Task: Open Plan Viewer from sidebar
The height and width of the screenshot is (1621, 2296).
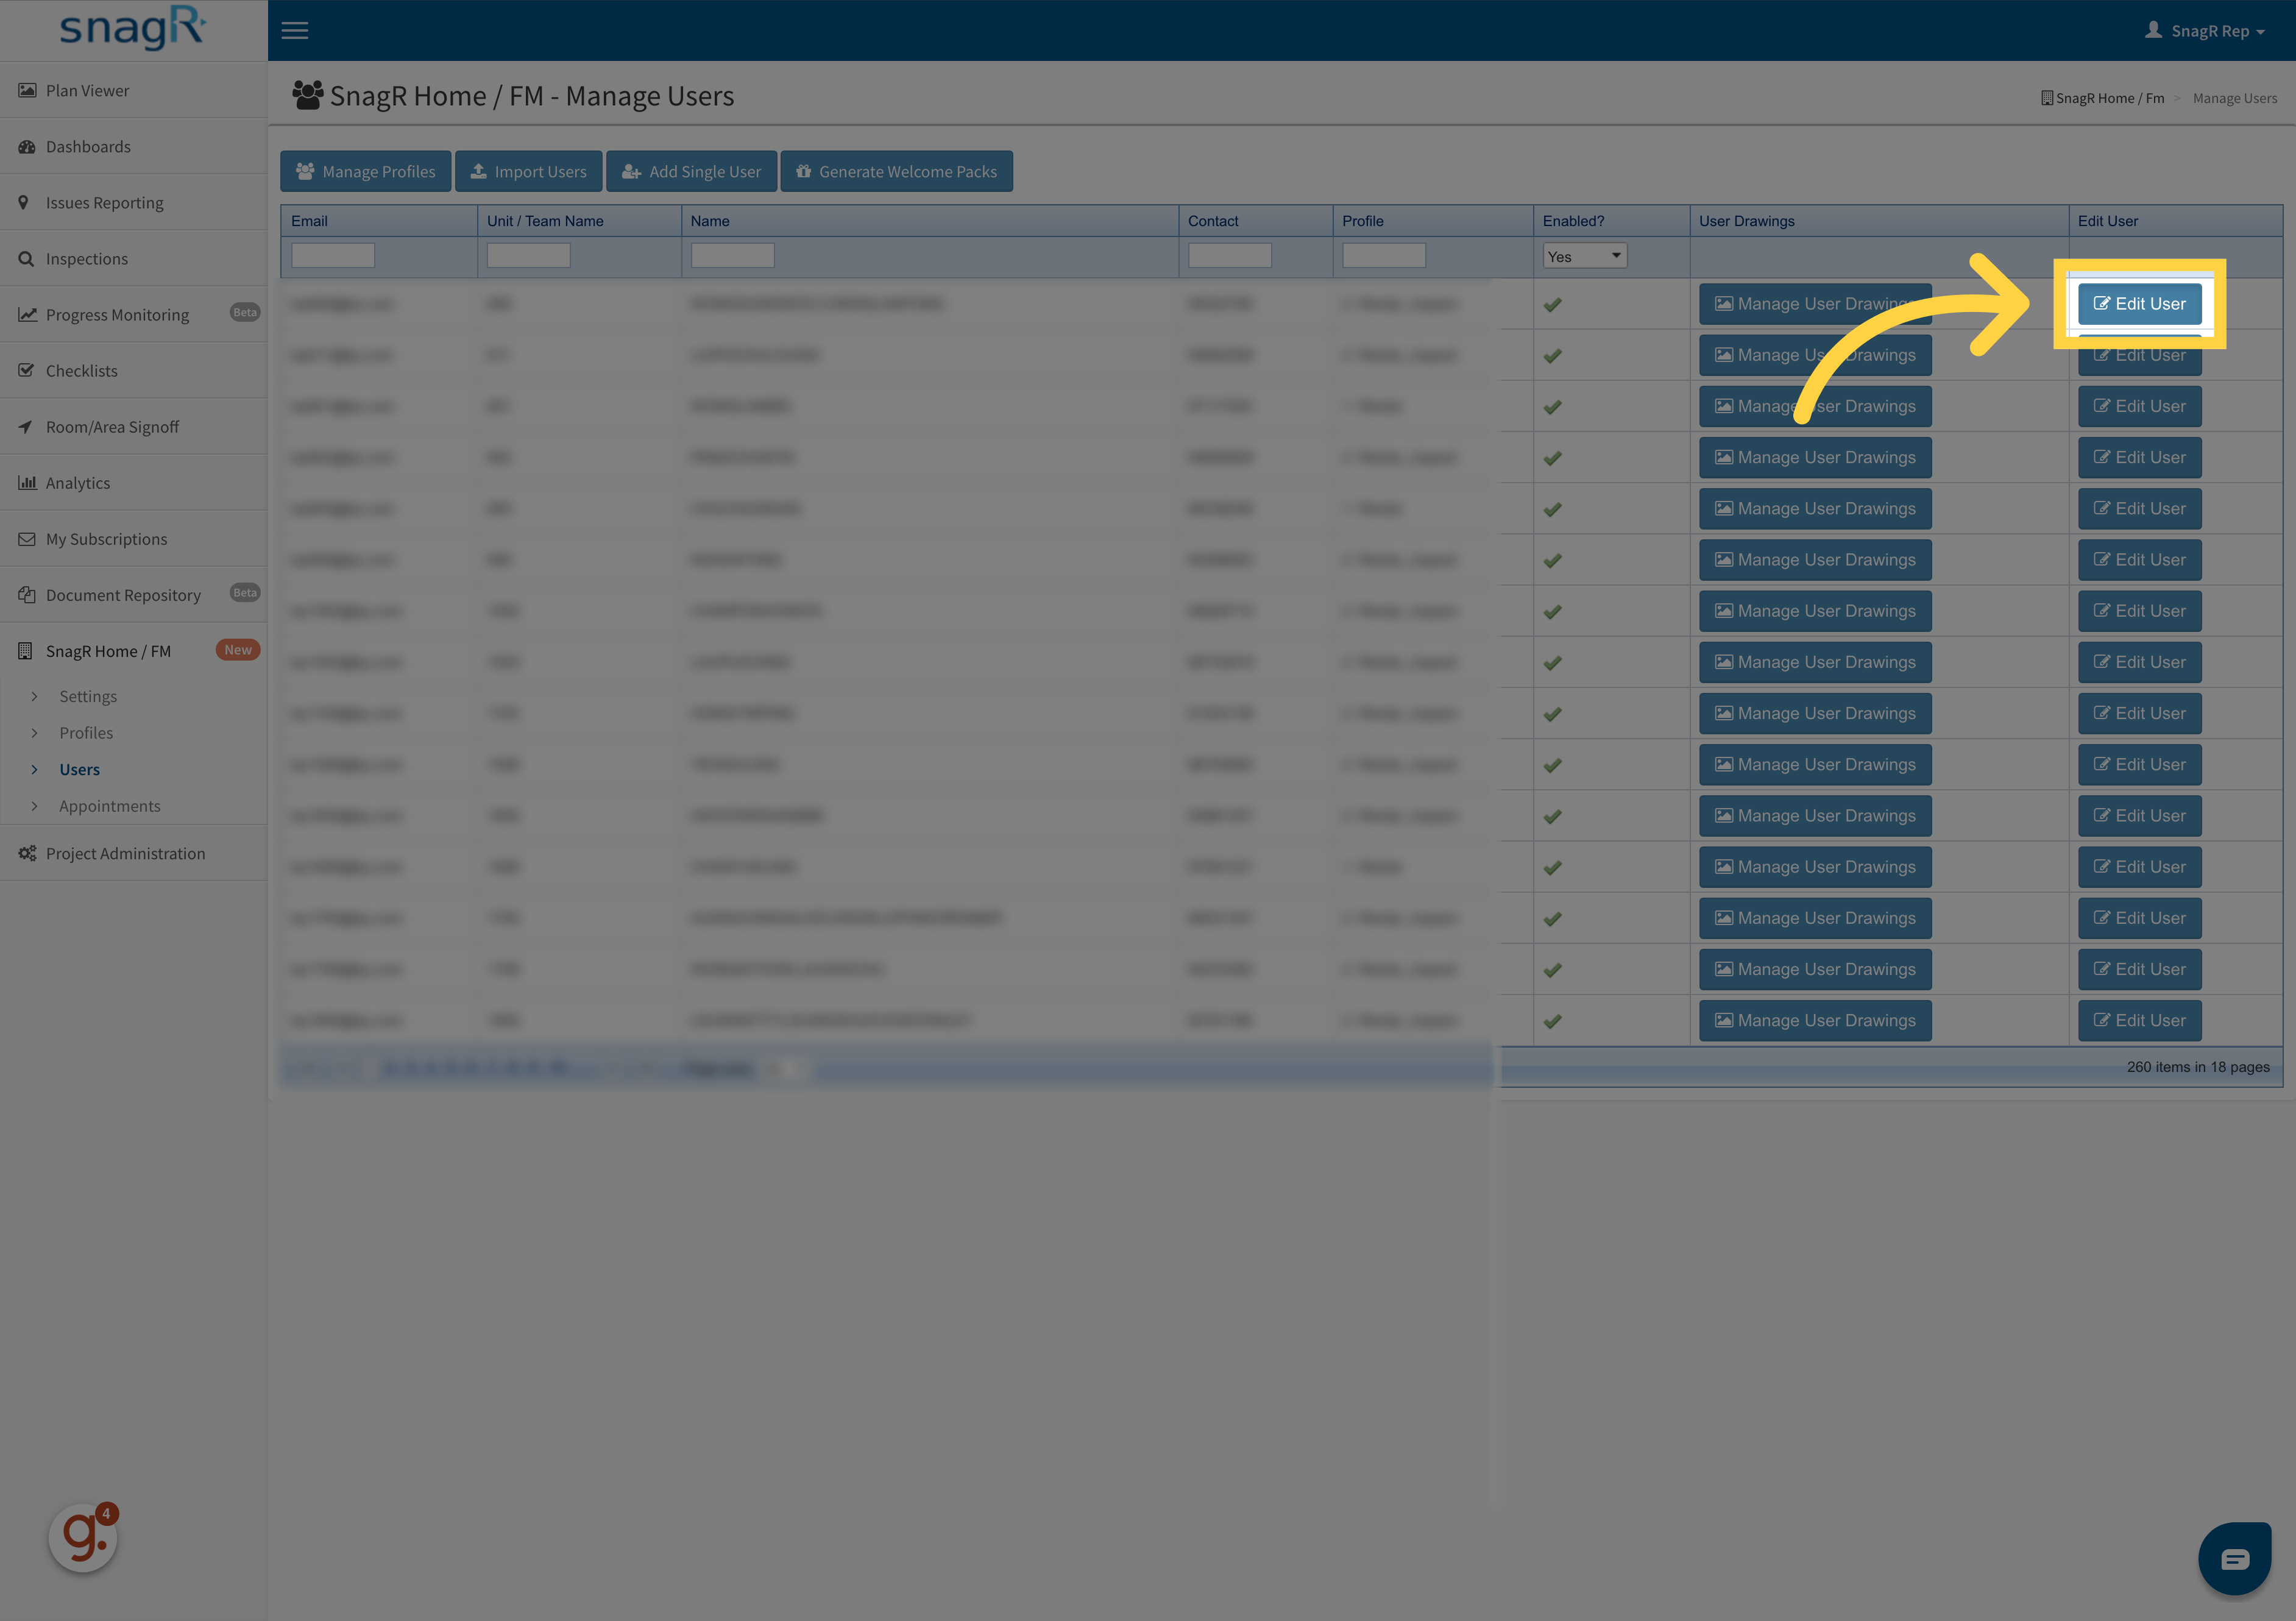Action: click(87, 91)
